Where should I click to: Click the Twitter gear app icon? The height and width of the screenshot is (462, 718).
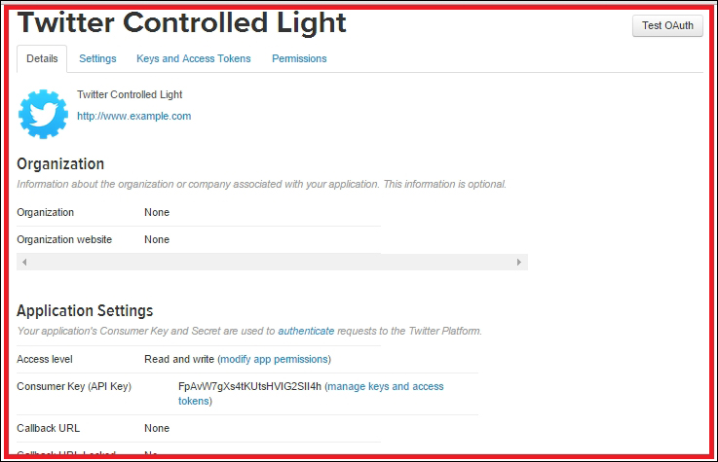click(x=43, y=114)
